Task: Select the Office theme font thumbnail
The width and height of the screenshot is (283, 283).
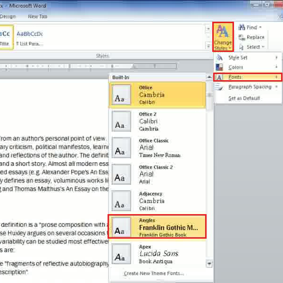Action: click(x=121, y=95)
